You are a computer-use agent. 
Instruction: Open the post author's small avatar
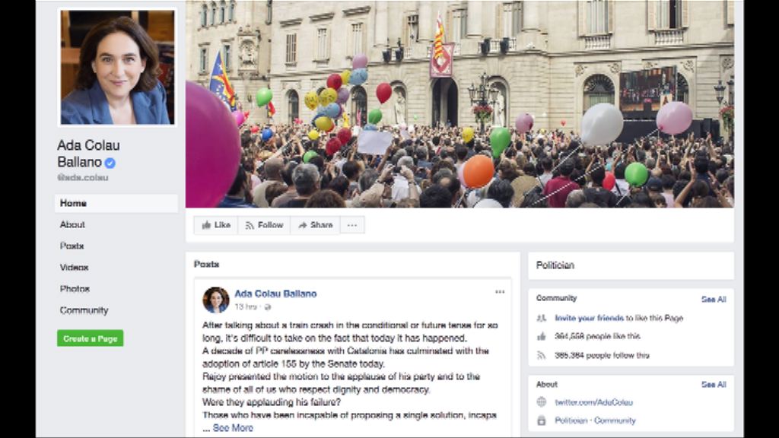click(215, 300)
